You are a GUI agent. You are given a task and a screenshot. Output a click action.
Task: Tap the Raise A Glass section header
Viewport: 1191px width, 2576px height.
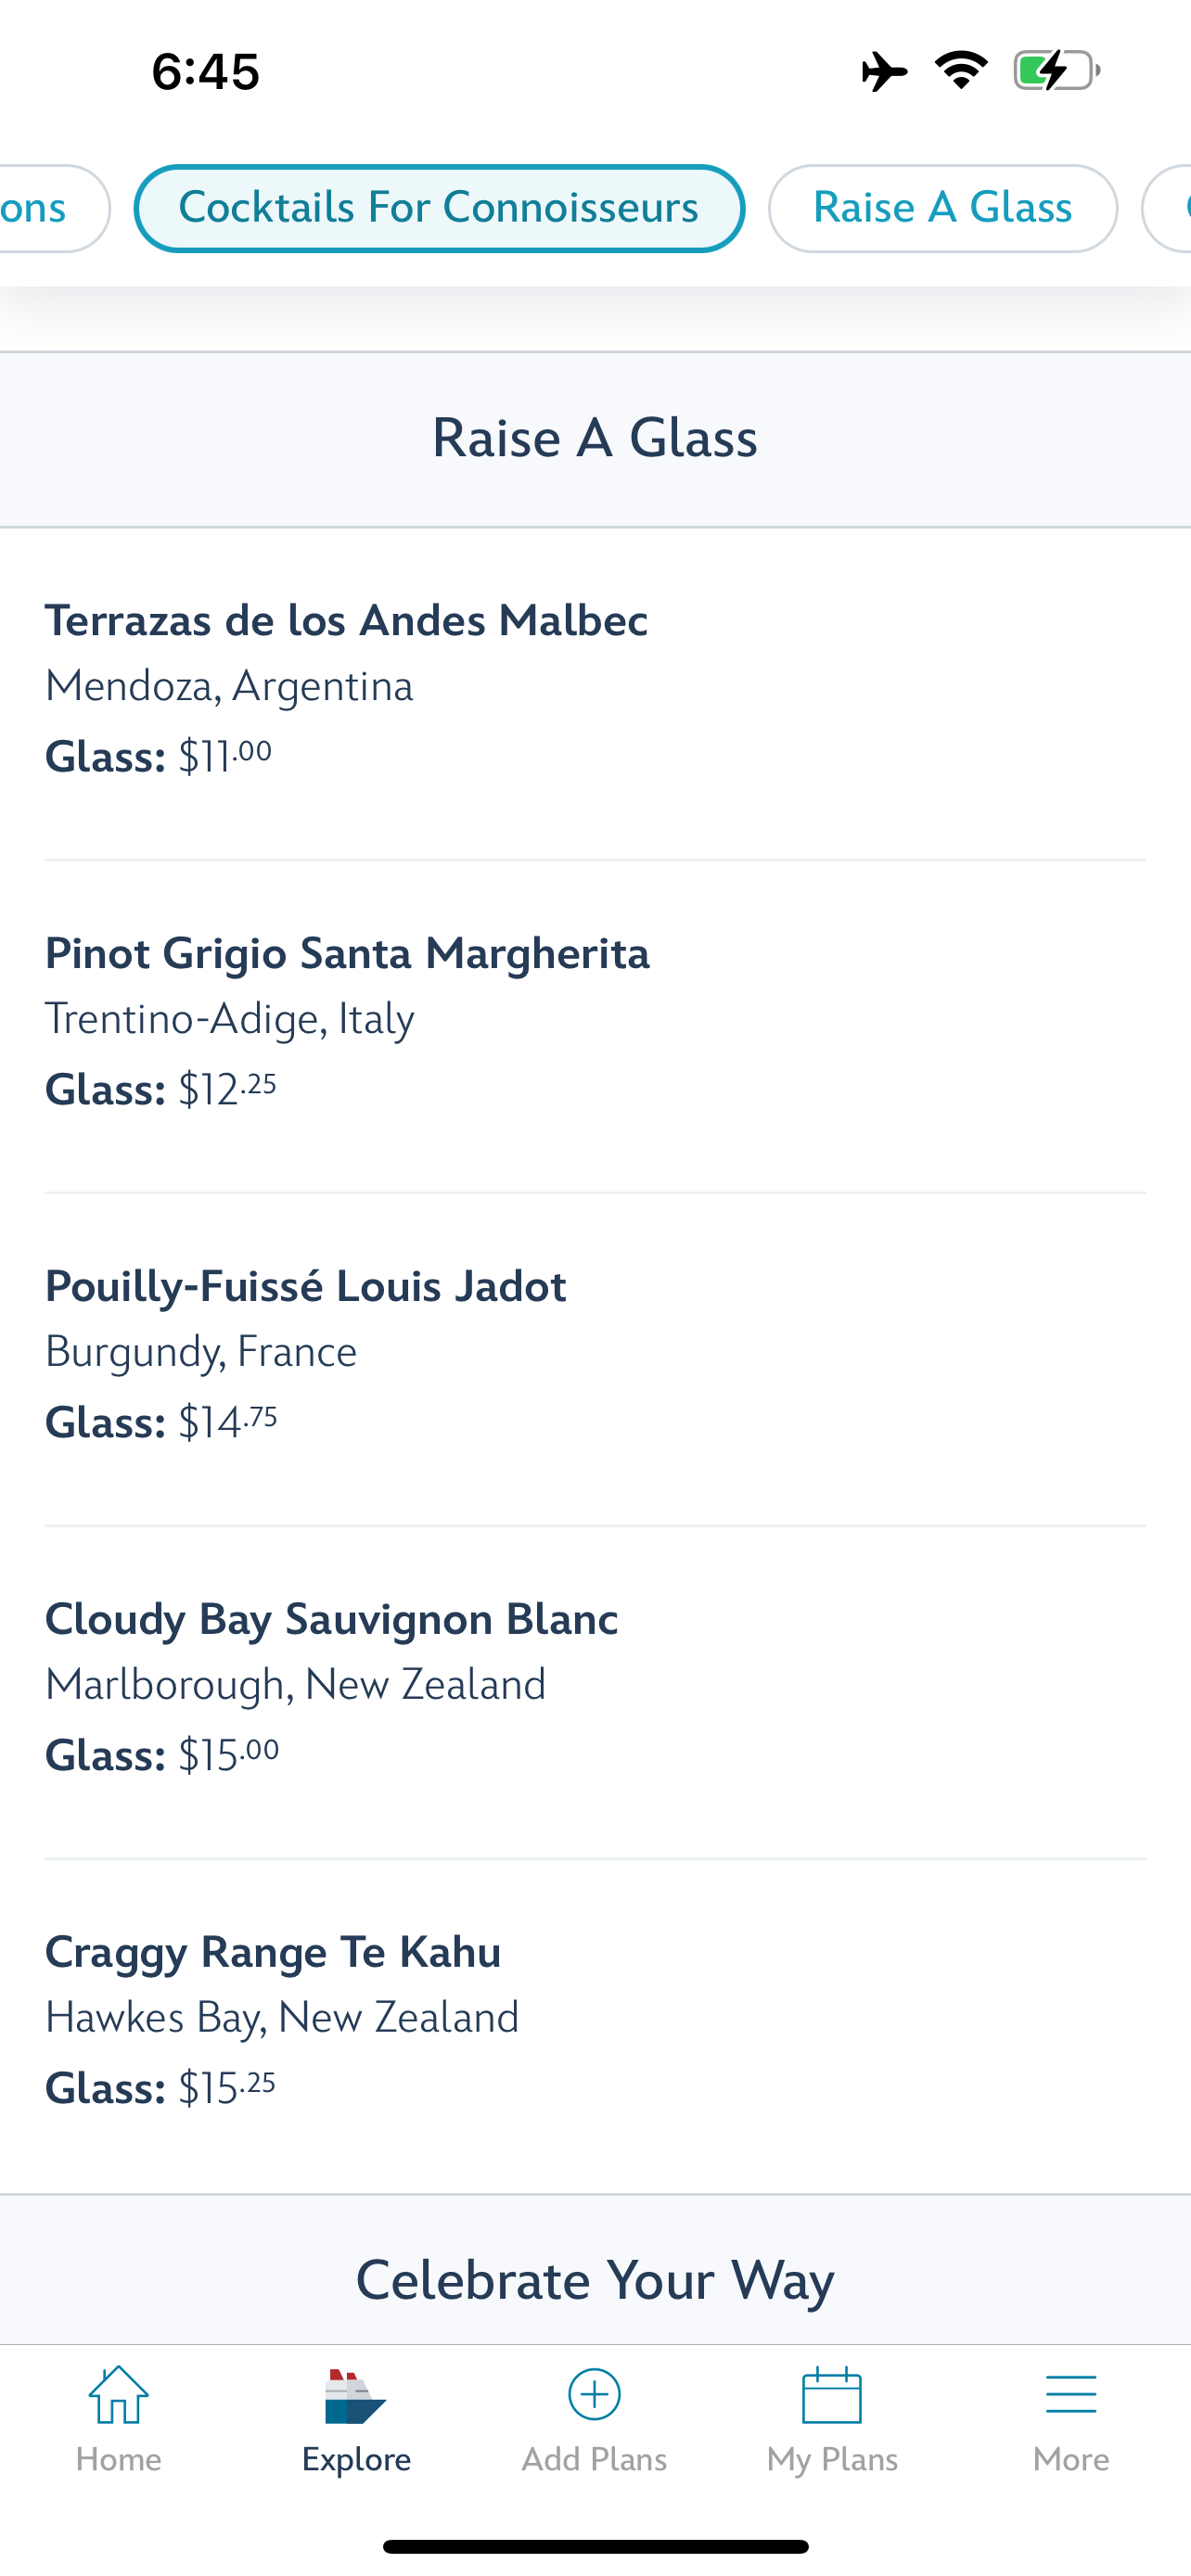595,438
